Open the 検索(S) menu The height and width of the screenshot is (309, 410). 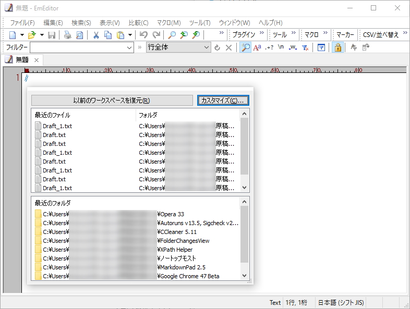[x=81, y=23]
